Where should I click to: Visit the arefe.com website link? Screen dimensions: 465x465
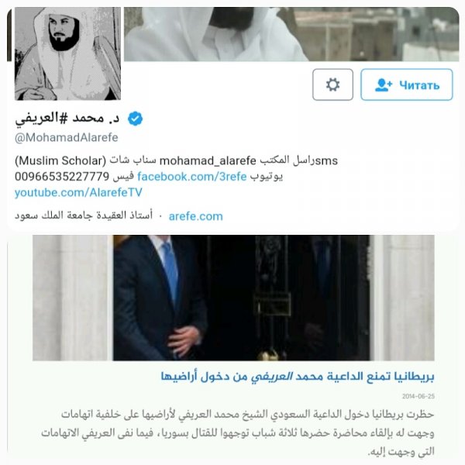tap(196, 216)
